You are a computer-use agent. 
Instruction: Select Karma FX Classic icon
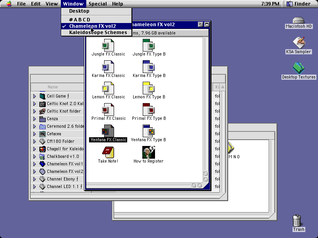point(108,67)
